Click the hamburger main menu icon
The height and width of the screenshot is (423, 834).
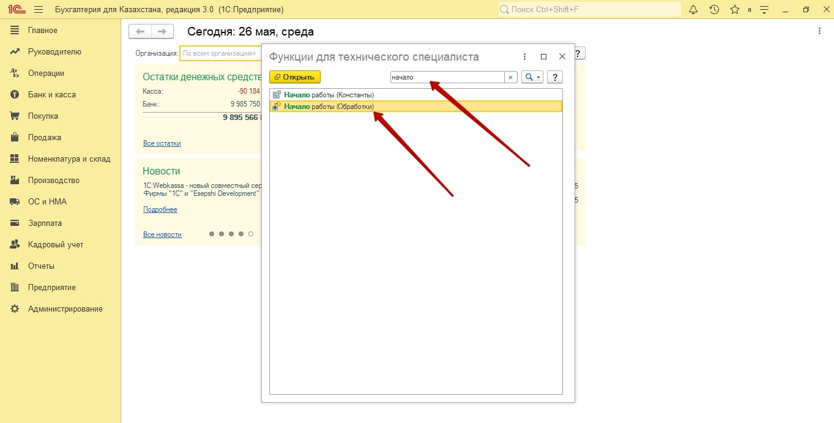[39, 10]
